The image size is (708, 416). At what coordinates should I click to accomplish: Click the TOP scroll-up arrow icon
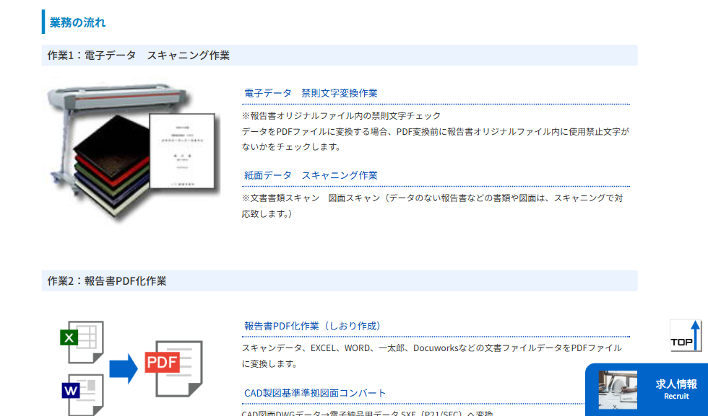coord(686,335)
